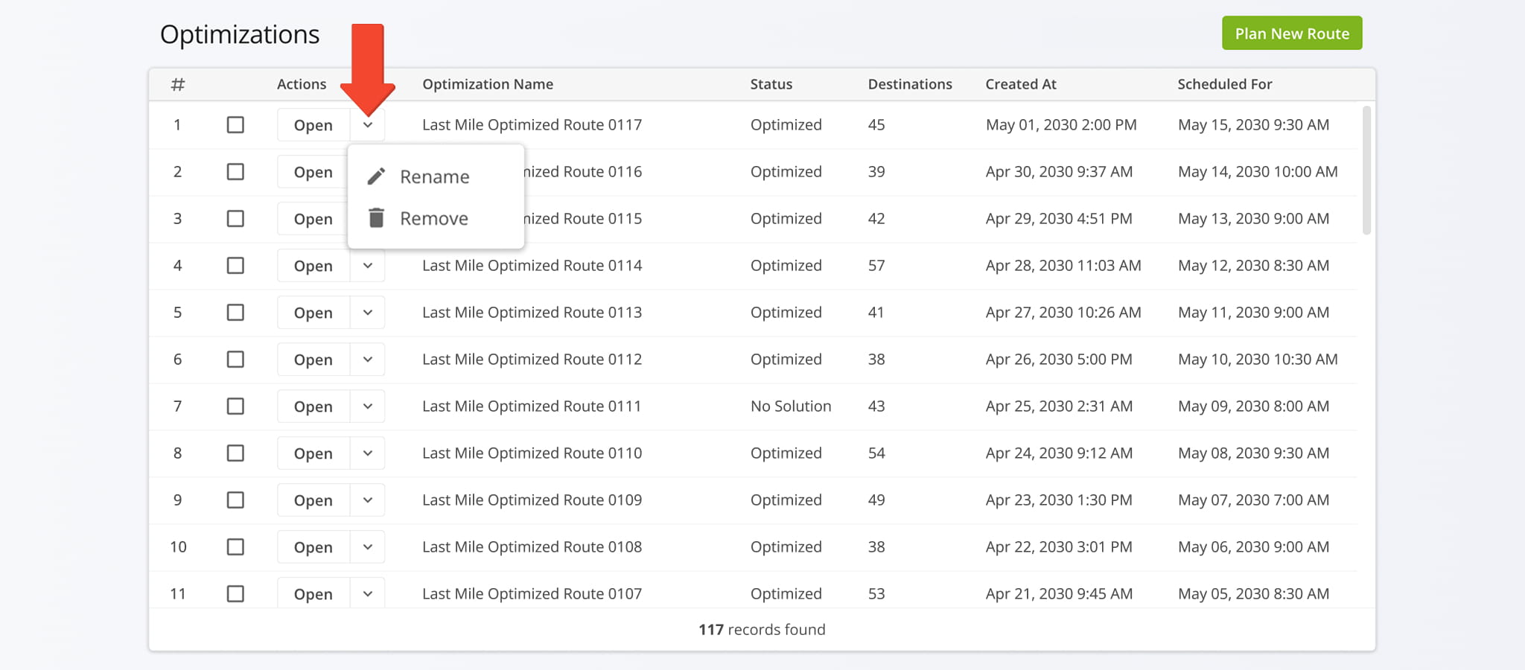Expand the action arrow for Route 0109
Screen dimensions: 1525x670
click(368, 500)
